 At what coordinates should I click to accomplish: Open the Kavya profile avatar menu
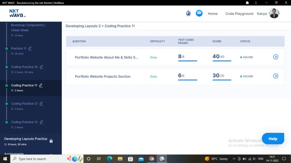274,13
